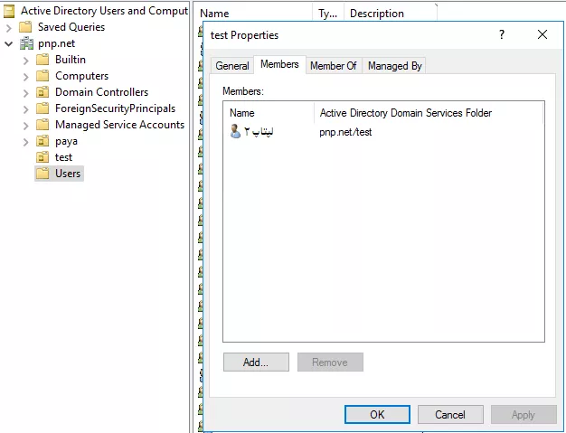Click the Saved Queries folder icon
The image size is (566, 433).
click(x=25, y=27)
